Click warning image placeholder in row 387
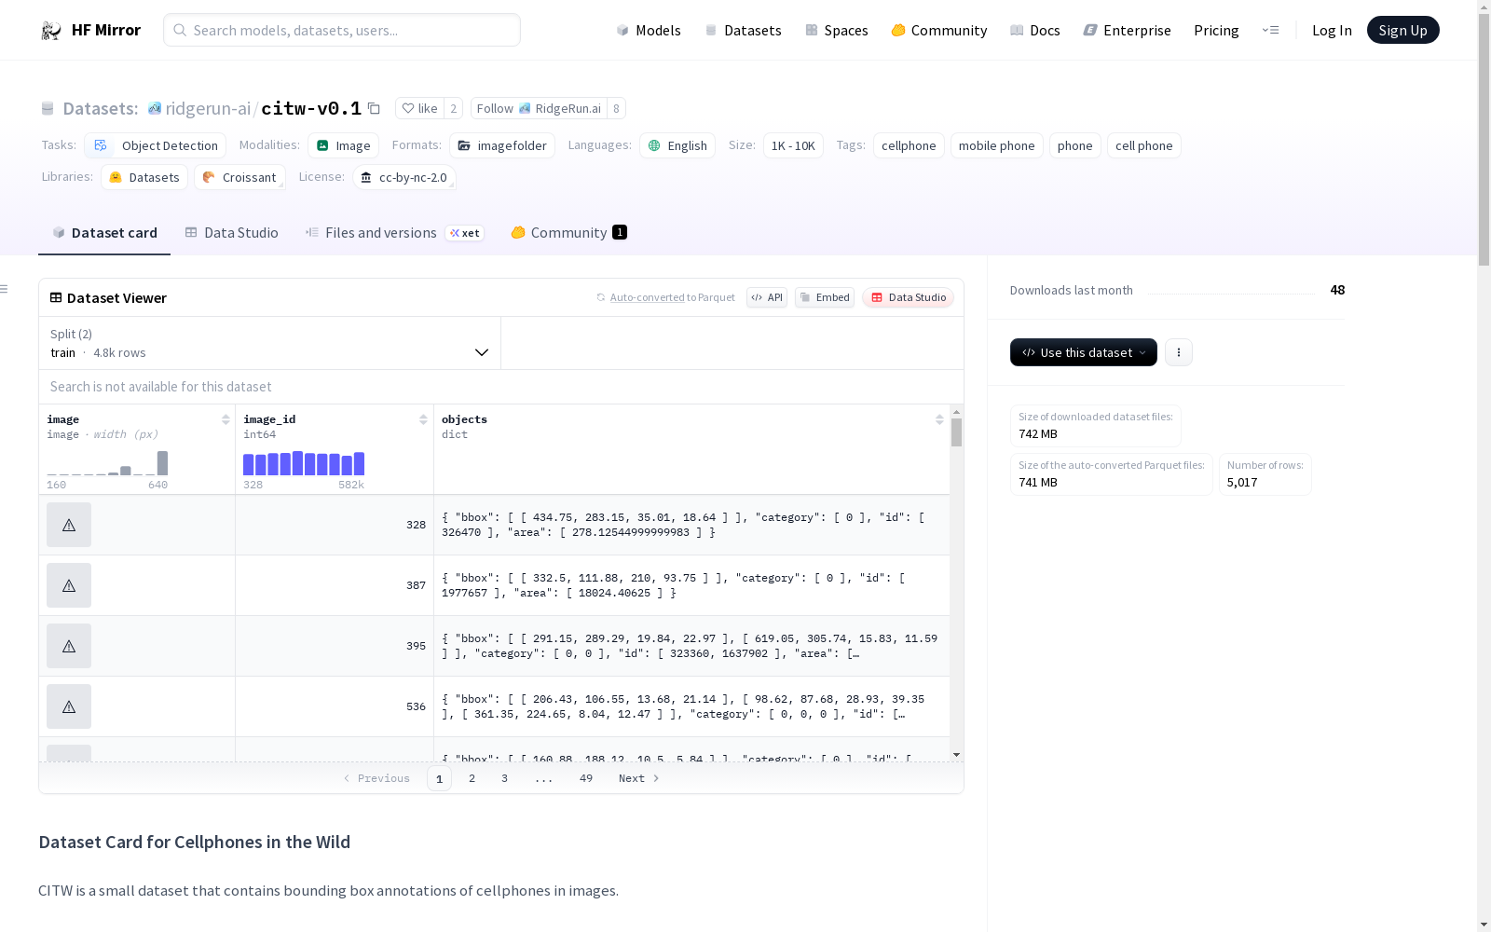The height and width of the screenshot is (932, 1491). coord(69,585)
